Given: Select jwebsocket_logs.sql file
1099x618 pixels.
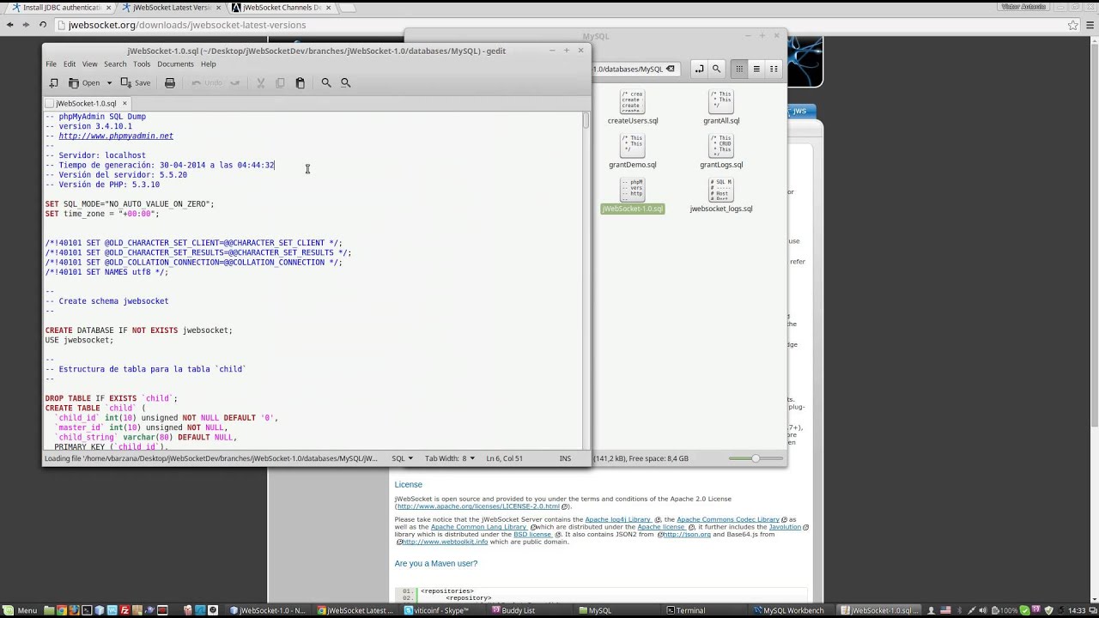Looking at the screenshot, I should click(x=721, y=196).
